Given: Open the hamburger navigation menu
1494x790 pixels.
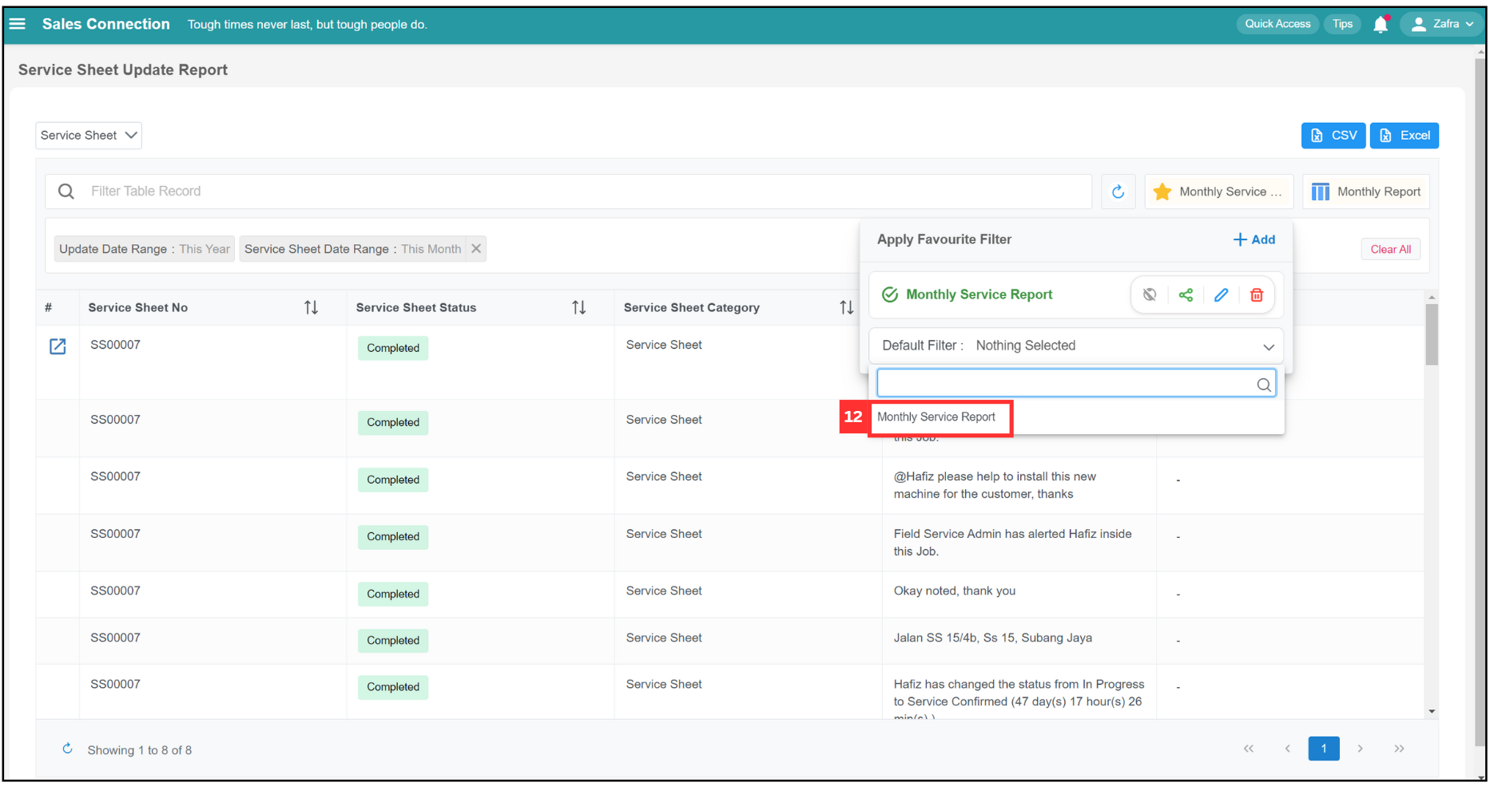Looking at the screenshot, I should 18,24.
